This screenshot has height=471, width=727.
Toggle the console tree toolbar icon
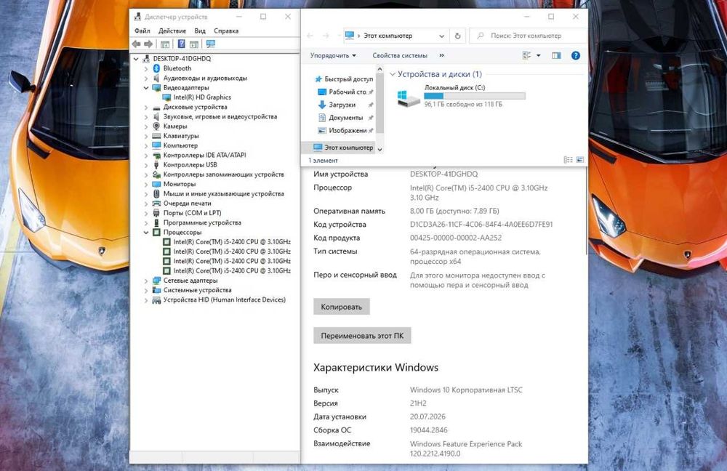point(164,44)
